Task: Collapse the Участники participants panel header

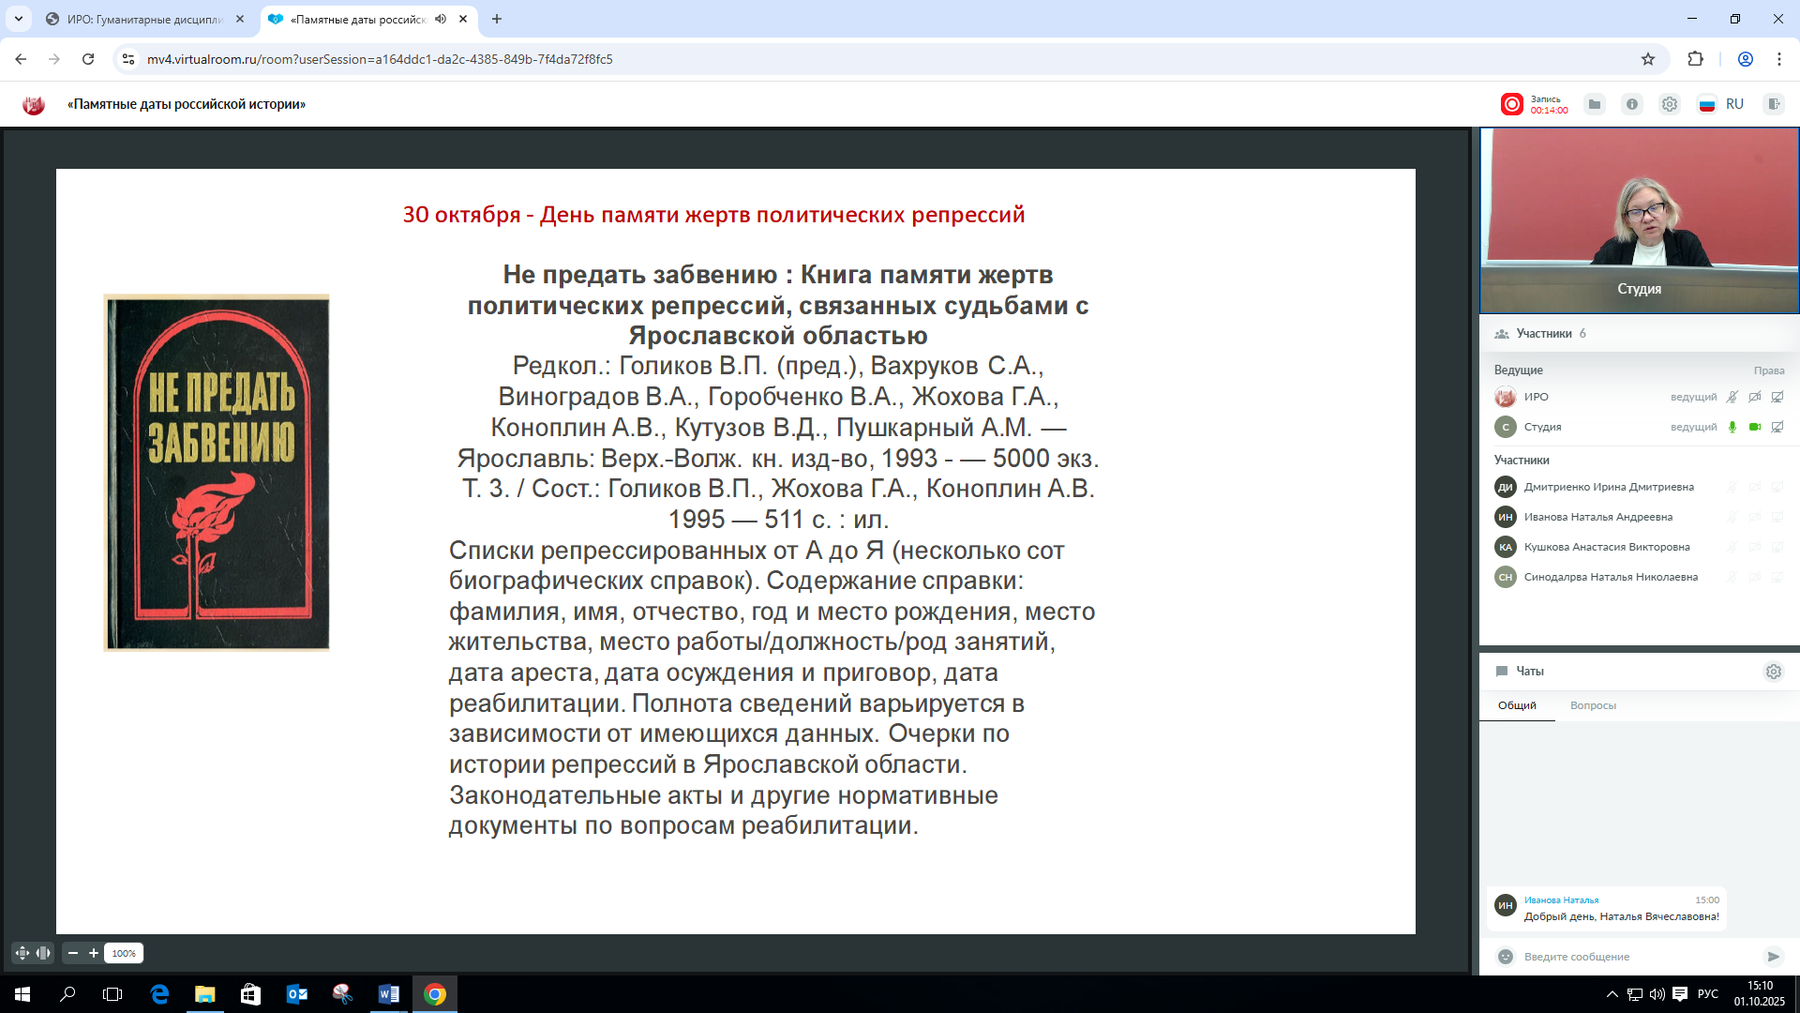Action: tap(1543, 334)
